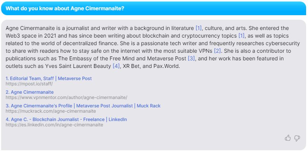This screenshot has width=308, height=151.
Task: Open citation [1] after cryptocurrency topics
Action: [241, 36]
